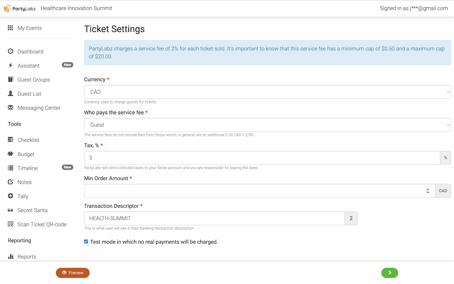Click the Budget piggy bank icon
454x284 pixels.
10,154
